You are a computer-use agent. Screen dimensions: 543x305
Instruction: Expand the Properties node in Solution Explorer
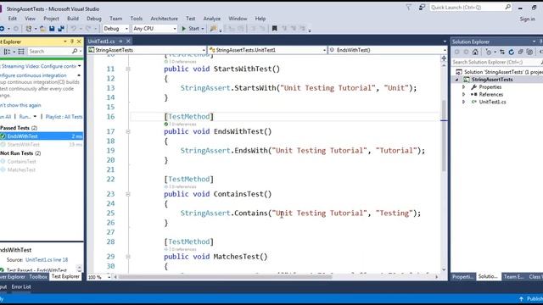click(x=464, y=87)
